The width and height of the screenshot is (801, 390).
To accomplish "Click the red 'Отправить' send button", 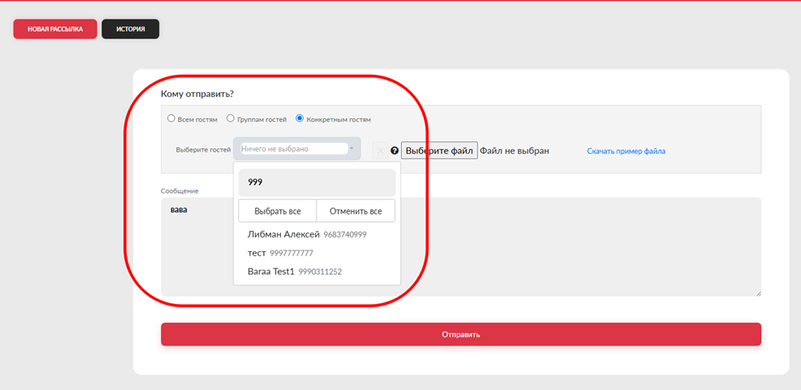I will (x=461, y=335).
